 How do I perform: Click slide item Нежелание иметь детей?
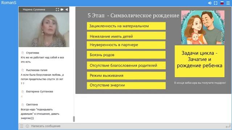[x=126, y=36]
